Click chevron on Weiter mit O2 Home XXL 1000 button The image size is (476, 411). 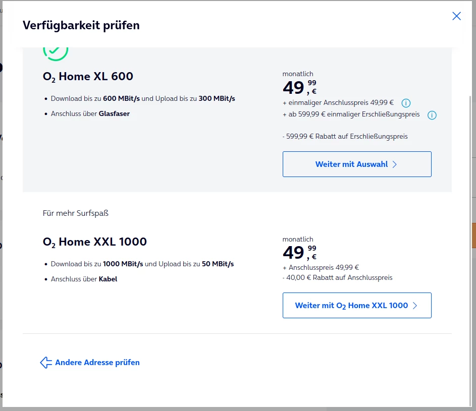(x=415, y=306)
